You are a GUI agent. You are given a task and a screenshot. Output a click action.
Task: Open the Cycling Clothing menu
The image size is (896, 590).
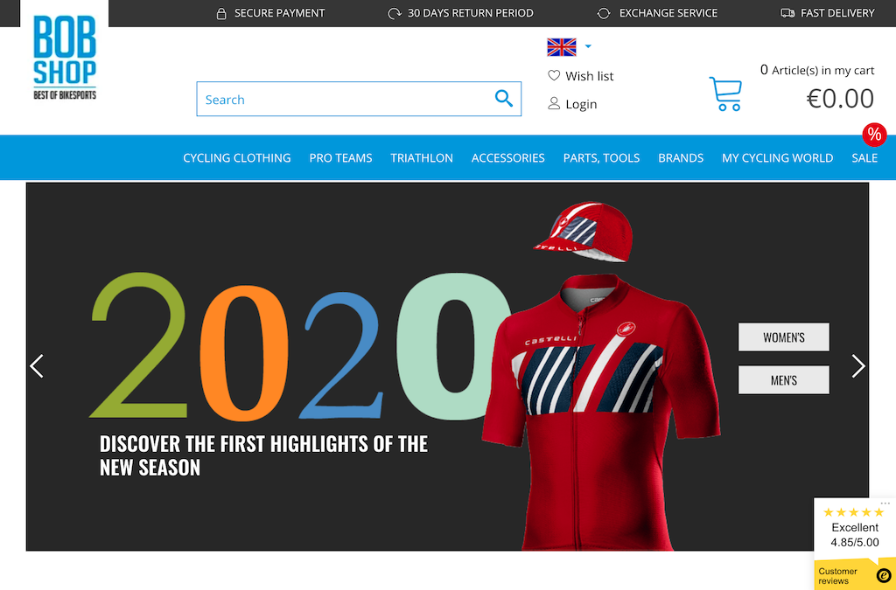click(236, 158)
